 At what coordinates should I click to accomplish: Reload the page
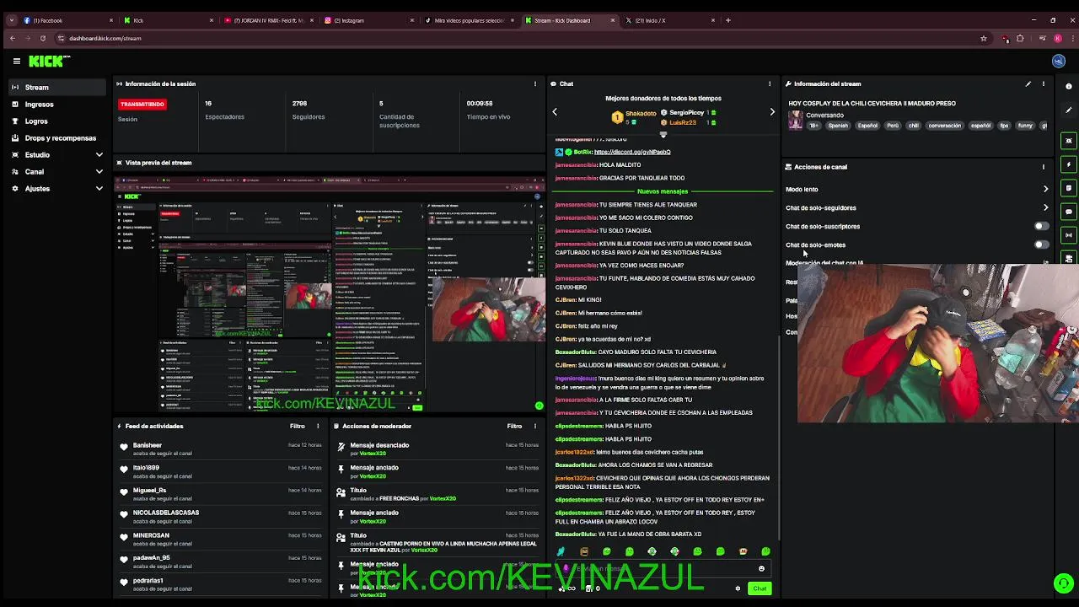[42, 38]
